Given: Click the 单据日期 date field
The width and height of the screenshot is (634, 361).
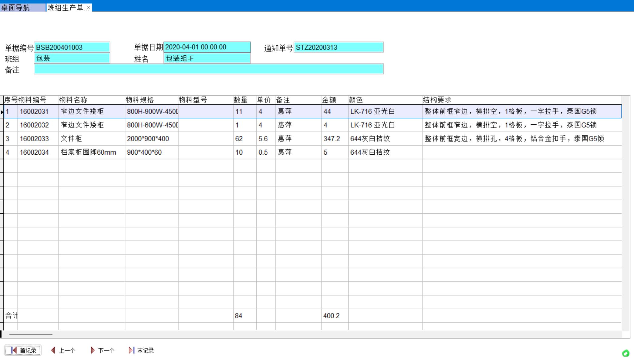Looking at the screenshot, I should (207, 47).
